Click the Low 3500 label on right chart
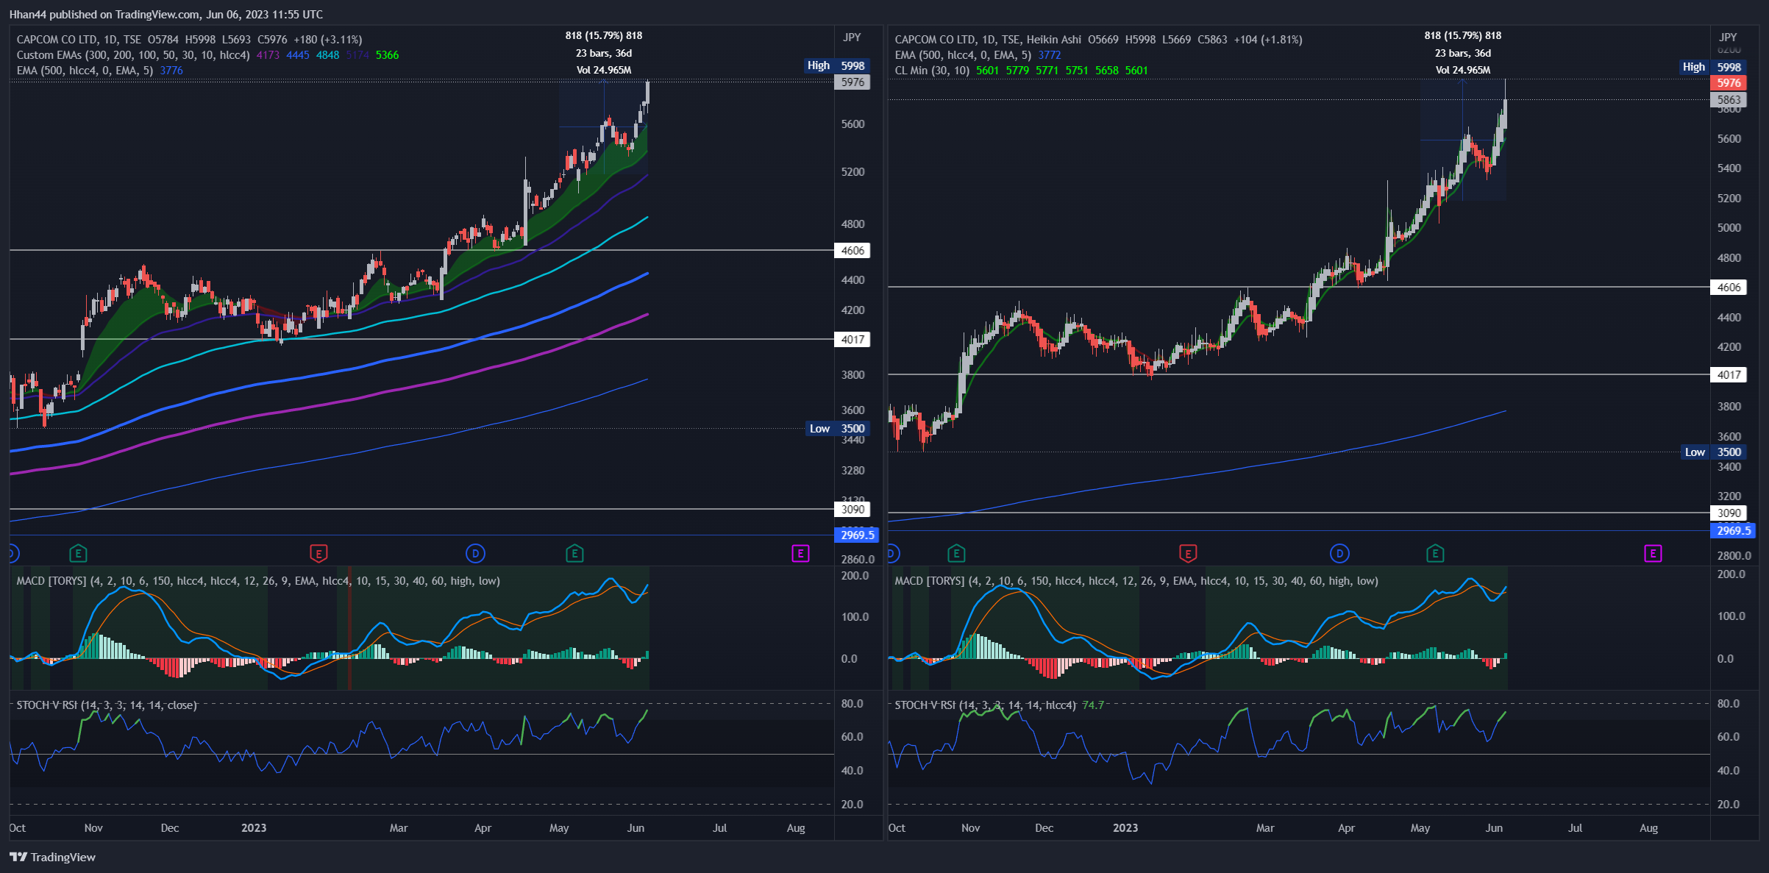Screen dimensions: 1769x873 click(x=1714, y=452)
